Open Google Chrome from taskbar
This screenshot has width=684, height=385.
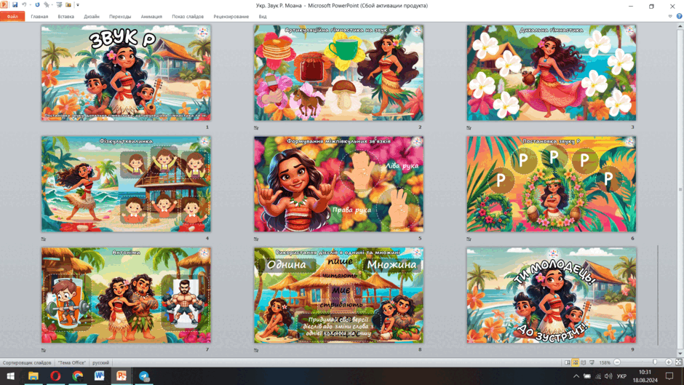coord(78,376)
